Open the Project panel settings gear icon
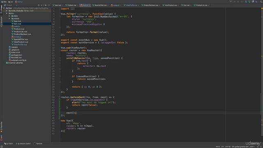263x148 pixels. pyautogui.click(x=46, y=5)
